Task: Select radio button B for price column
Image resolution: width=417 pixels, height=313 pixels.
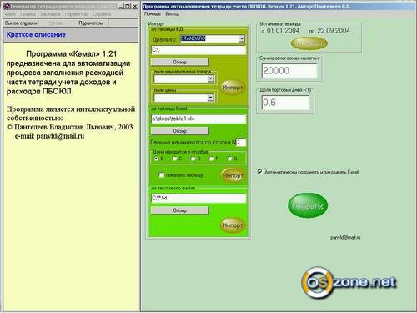Action: [156, 159]
